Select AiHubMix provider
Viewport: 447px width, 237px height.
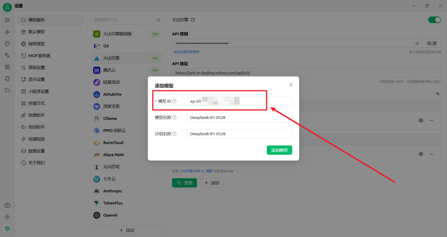pyautogui.click(x=126, y=94)
